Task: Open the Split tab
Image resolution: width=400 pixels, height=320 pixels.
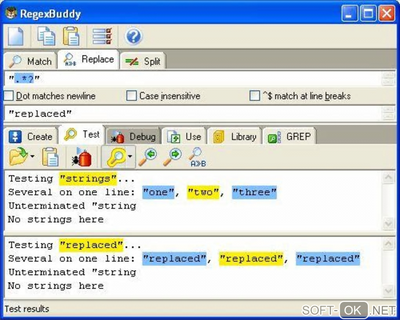Action: point(143,61)
